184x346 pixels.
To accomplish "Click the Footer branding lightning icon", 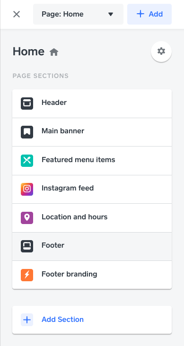I will (x=27, y=275).
